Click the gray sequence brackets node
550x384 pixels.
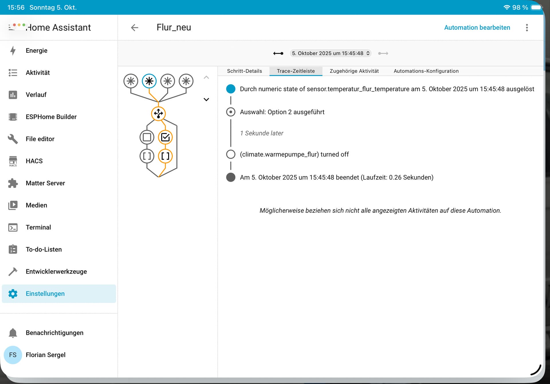pos(147,156)
